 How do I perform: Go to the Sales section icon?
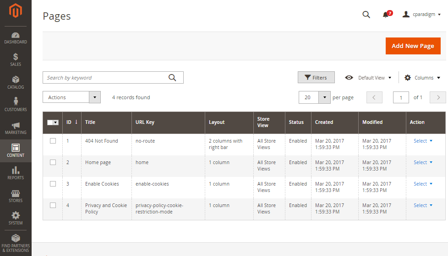click(16, 56)
